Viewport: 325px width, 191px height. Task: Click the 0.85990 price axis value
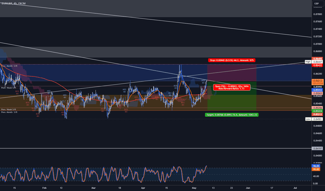click(318, 87)
